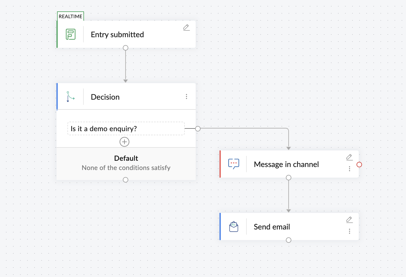This screenshot has height=277, width=406.
Task: Open Send email more options menu
Action: pos(349,231)
